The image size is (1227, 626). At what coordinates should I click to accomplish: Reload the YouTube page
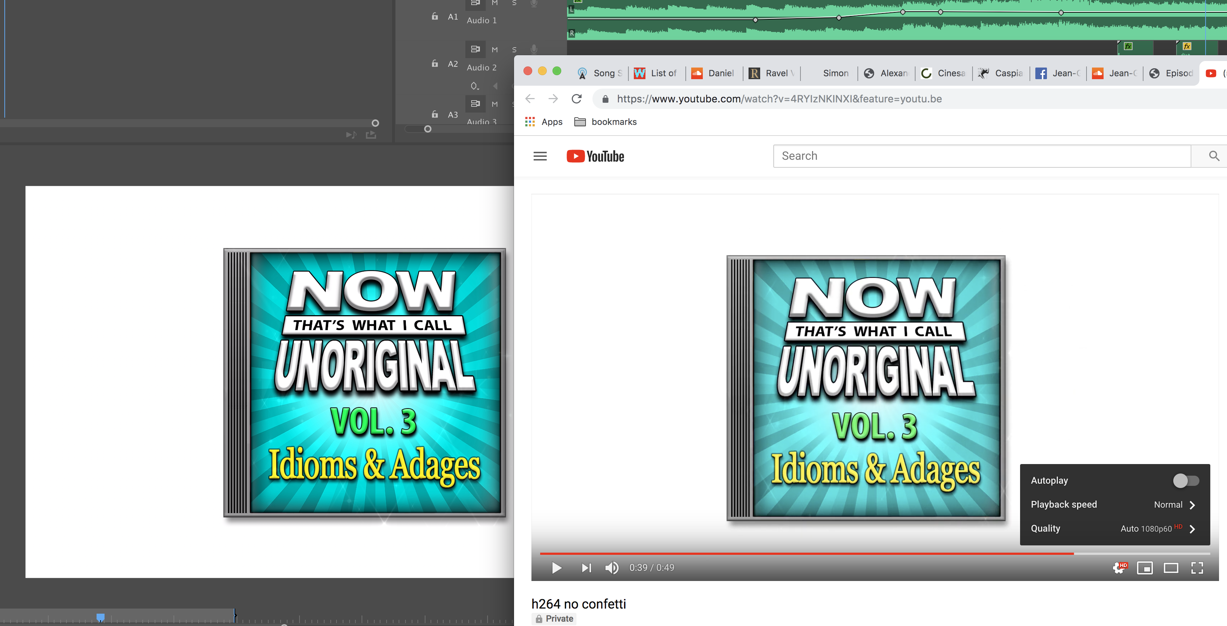pos(576,99)
